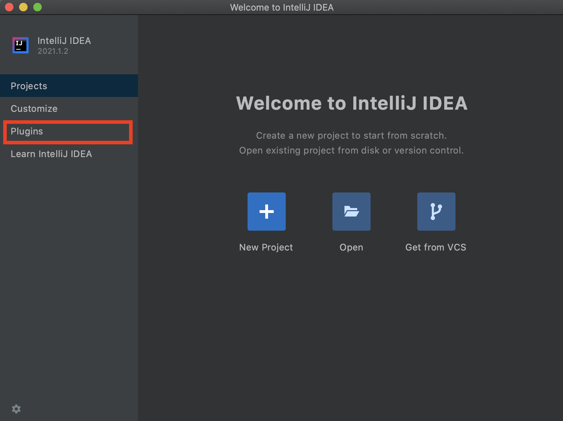Click the Welcome to IntelliJ IDEA title bar text
563x421 pixels.
(x=282, y=7)
